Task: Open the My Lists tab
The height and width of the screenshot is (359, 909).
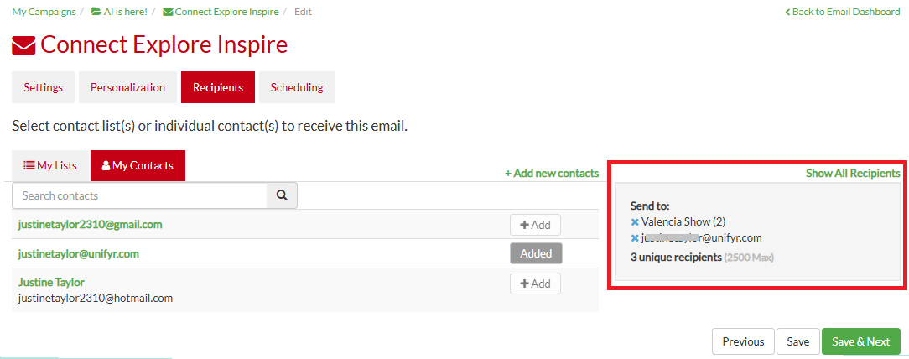Action: pos(50,165)
